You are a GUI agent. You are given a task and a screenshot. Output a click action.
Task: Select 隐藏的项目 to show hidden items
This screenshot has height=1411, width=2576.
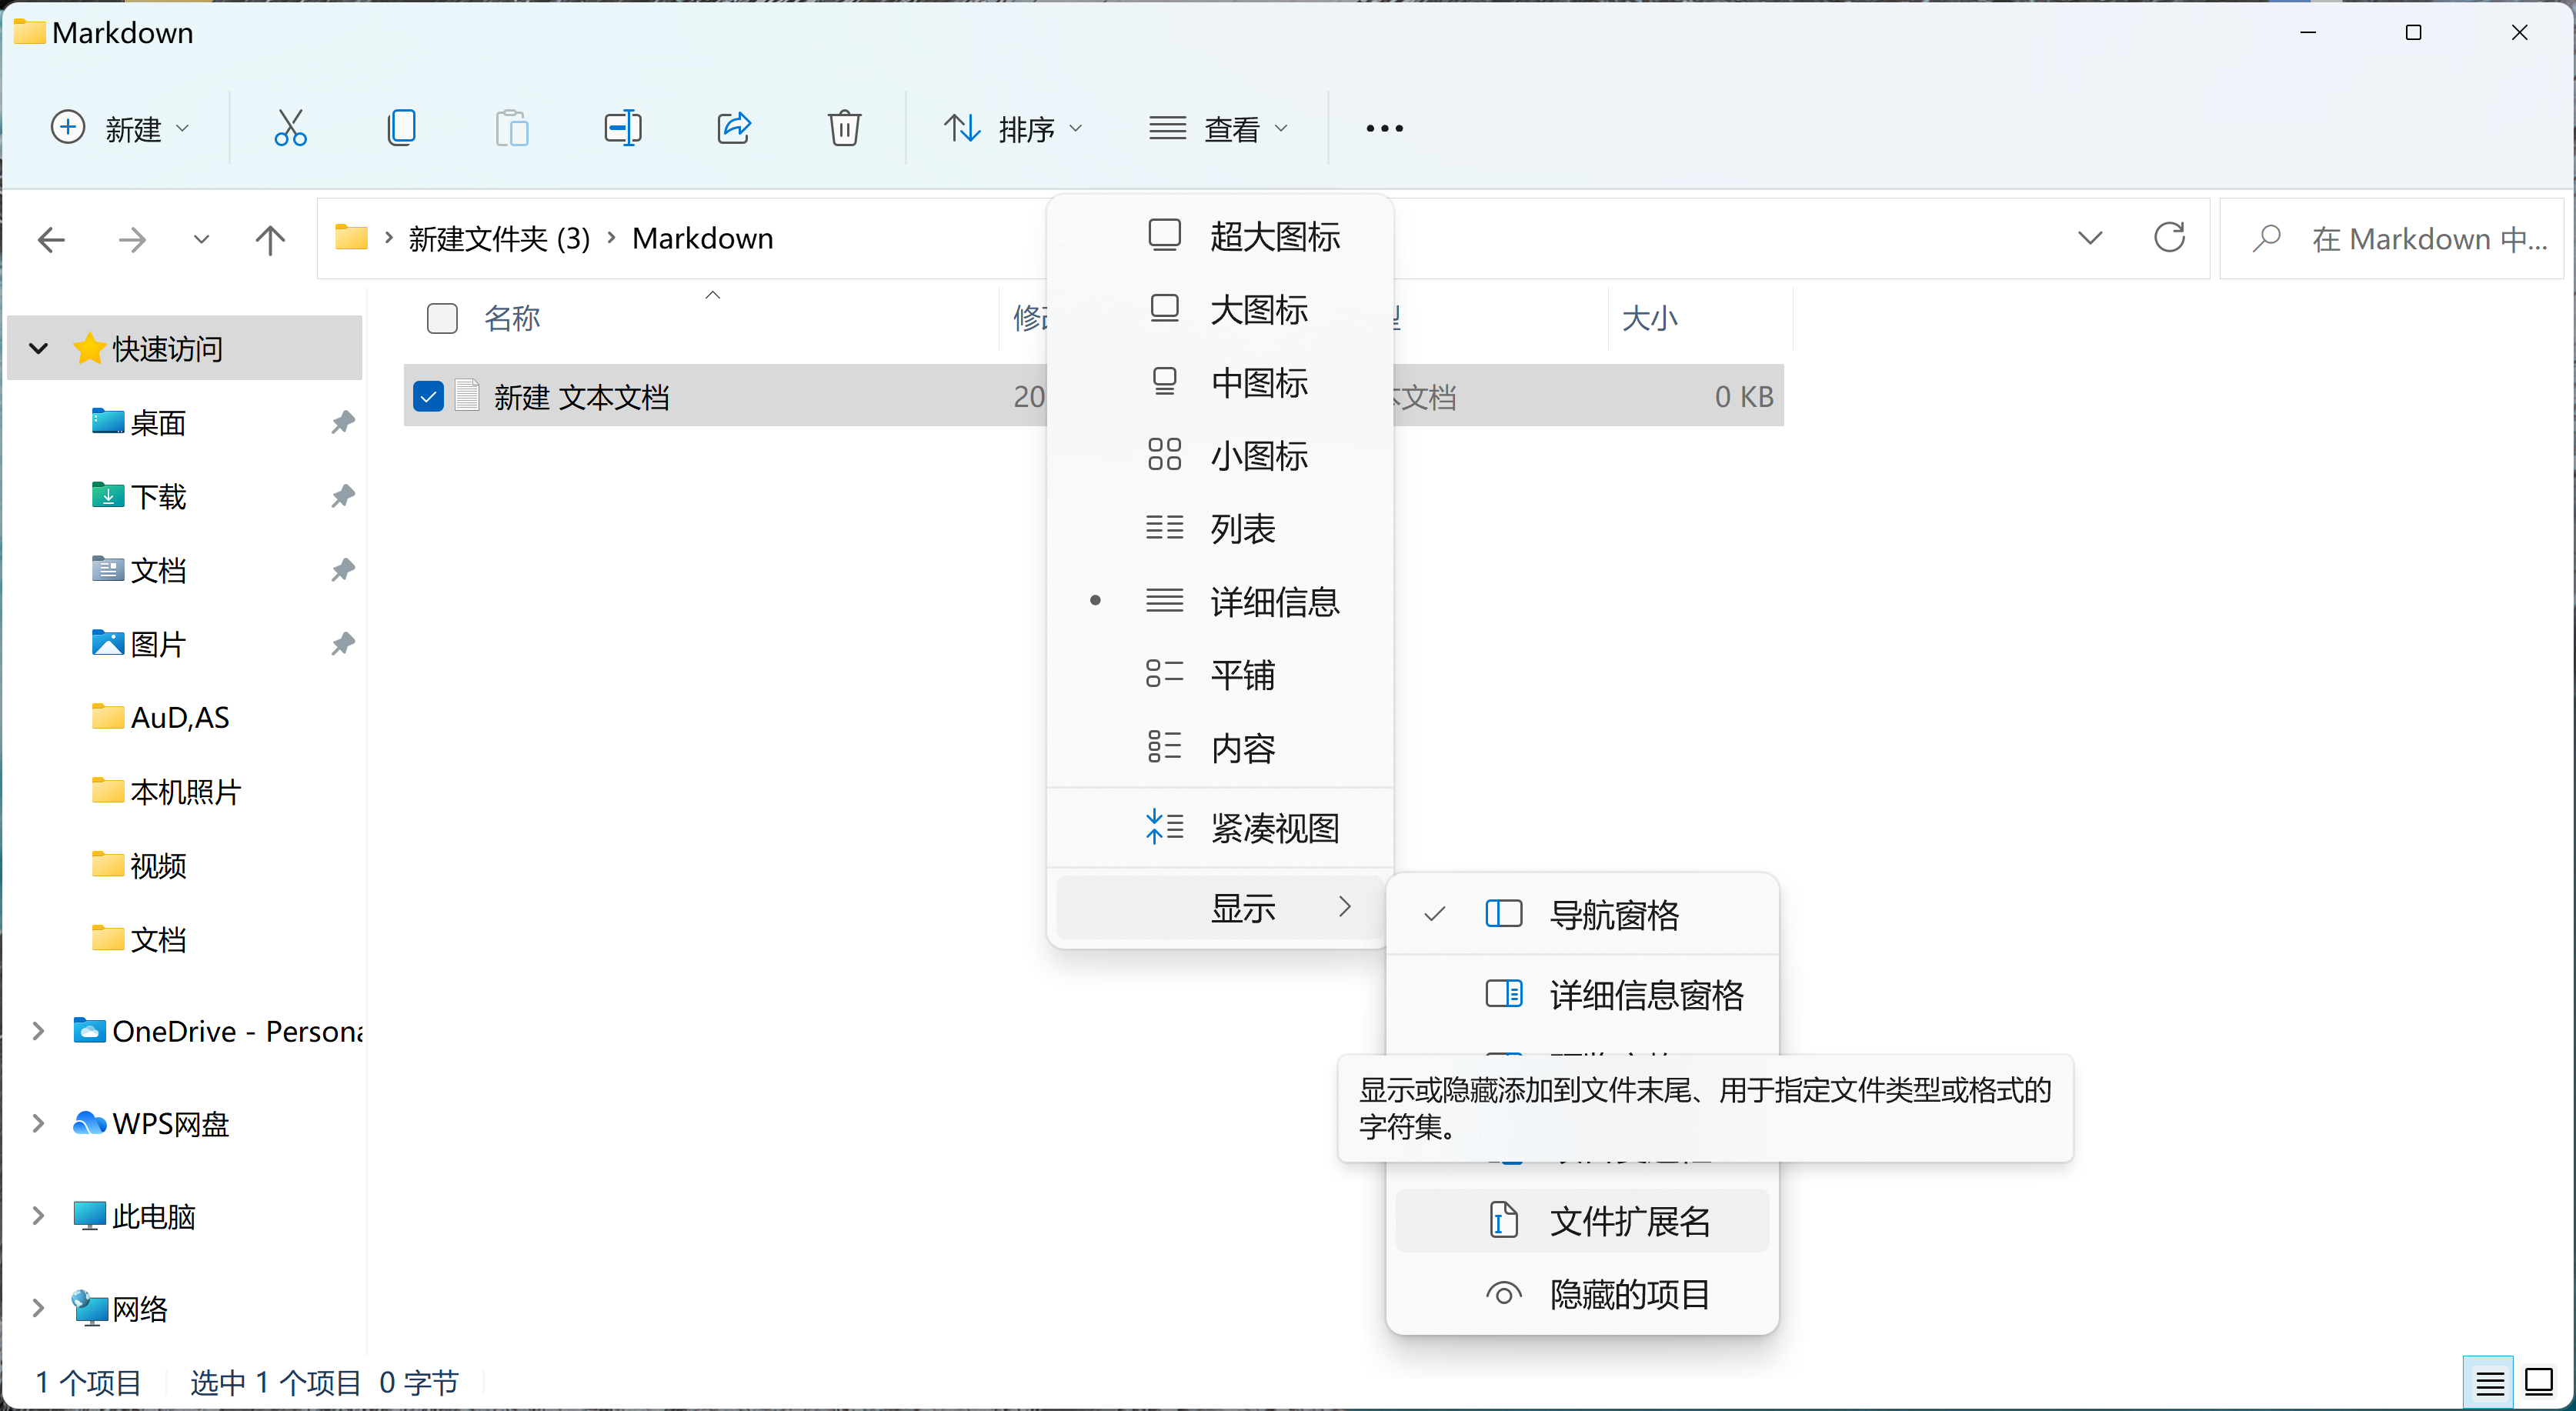[1630, 1293]
